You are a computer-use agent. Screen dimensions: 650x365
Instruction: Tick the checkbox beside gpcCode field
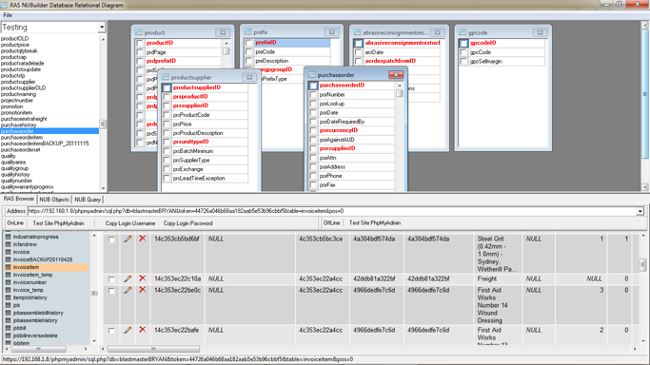coord(463,52)
